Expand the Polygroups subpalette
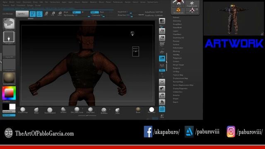This screenshot has height=149, width=265. click(x=177, y=58)
